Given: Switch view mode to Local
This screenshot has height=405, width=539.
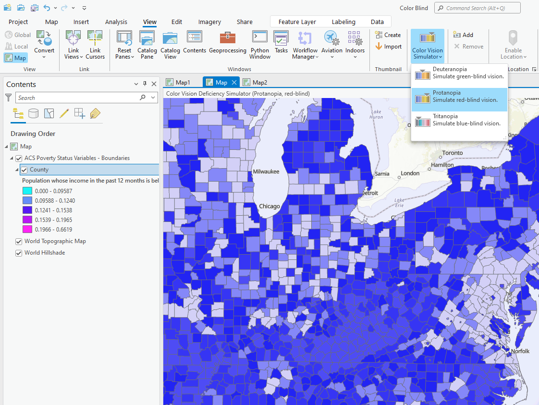Looking at the screenshot, I should point(16,46).
